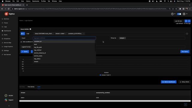Select stream from the attribute list
Viewport: 192px width, 108px height.
point(64,61)
